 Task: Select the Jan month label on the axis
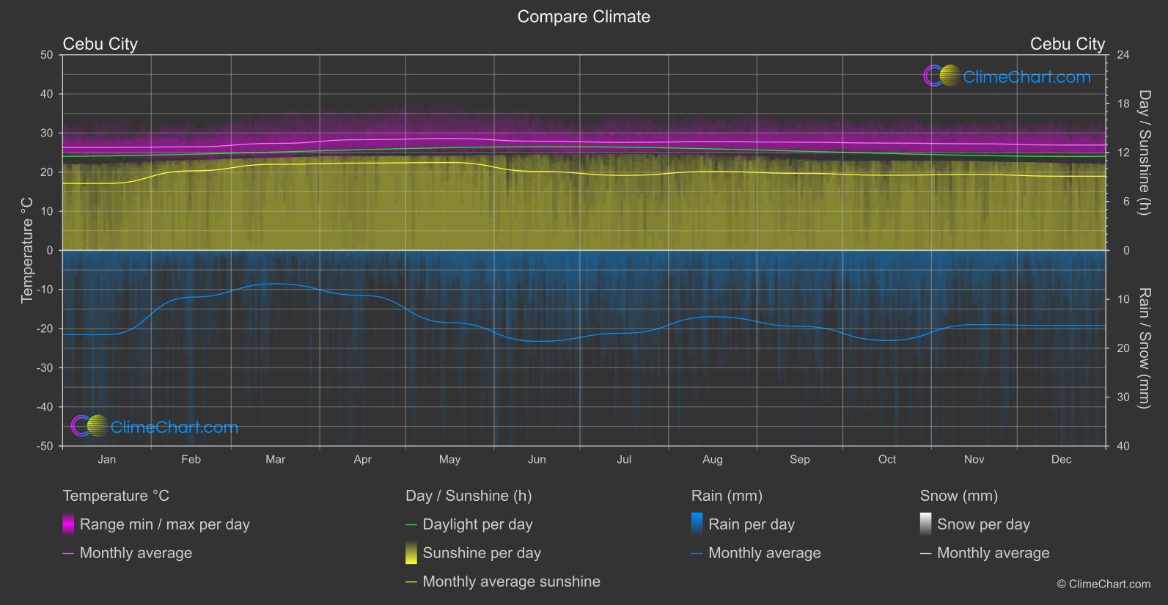[107, 460]
